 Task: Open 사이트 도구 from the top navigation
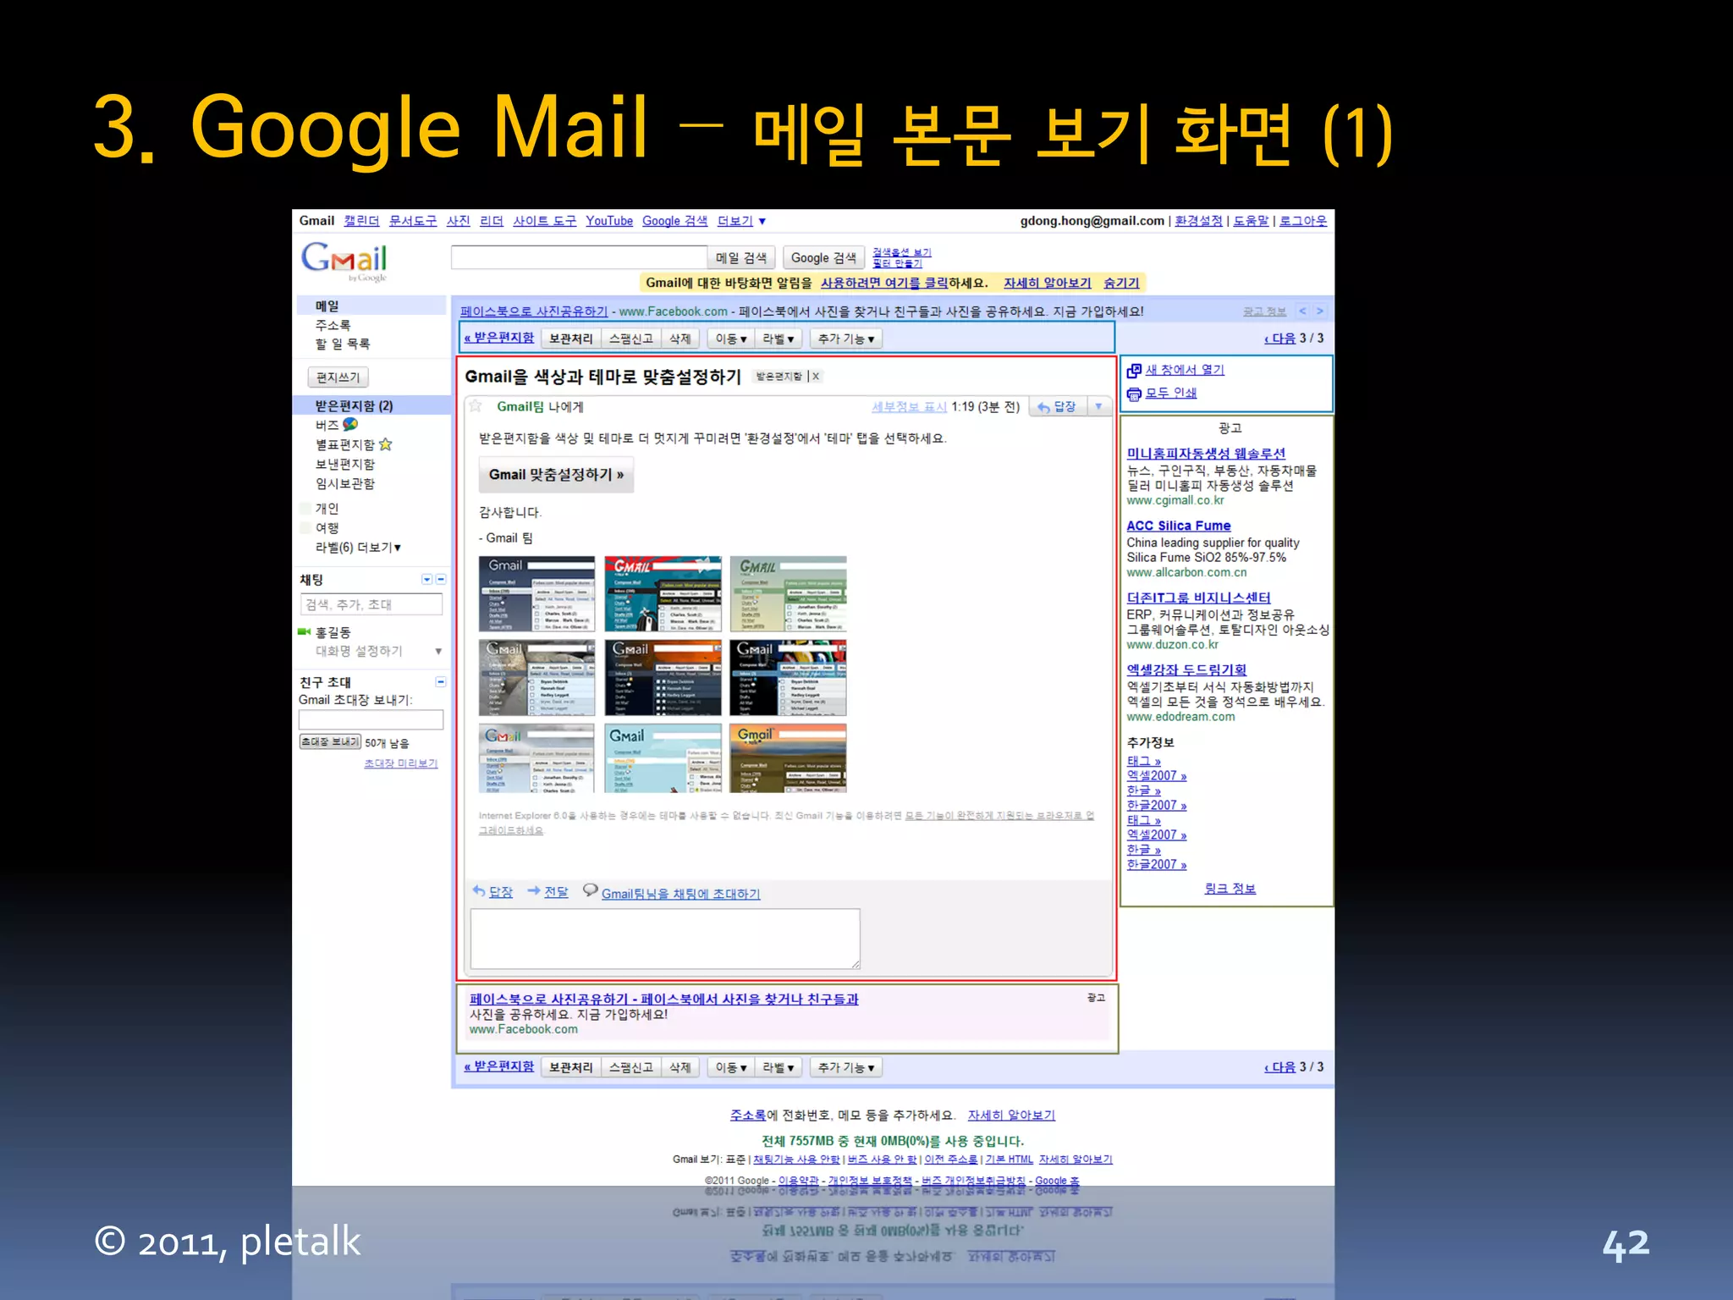pos(544,221)
